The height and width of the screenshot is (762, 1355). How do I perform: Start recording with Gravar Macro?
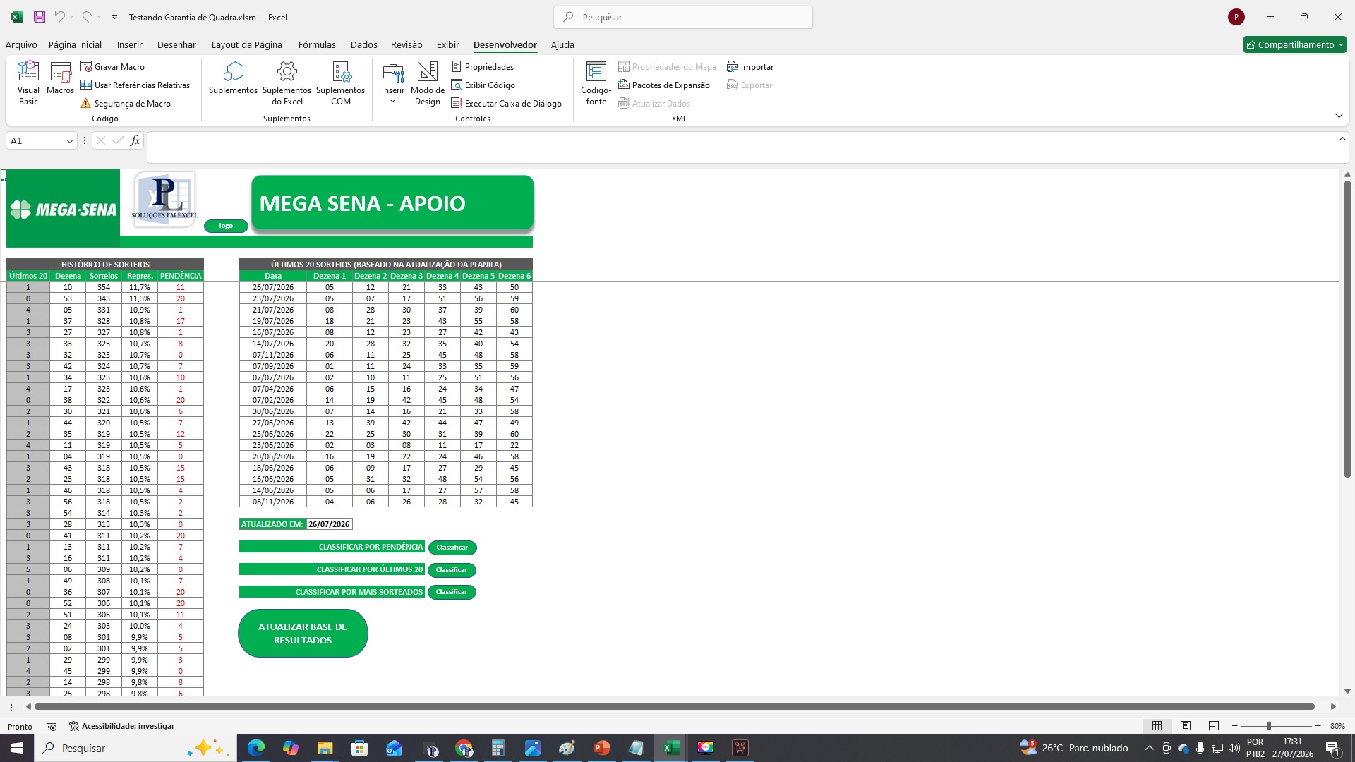(113, 66)
